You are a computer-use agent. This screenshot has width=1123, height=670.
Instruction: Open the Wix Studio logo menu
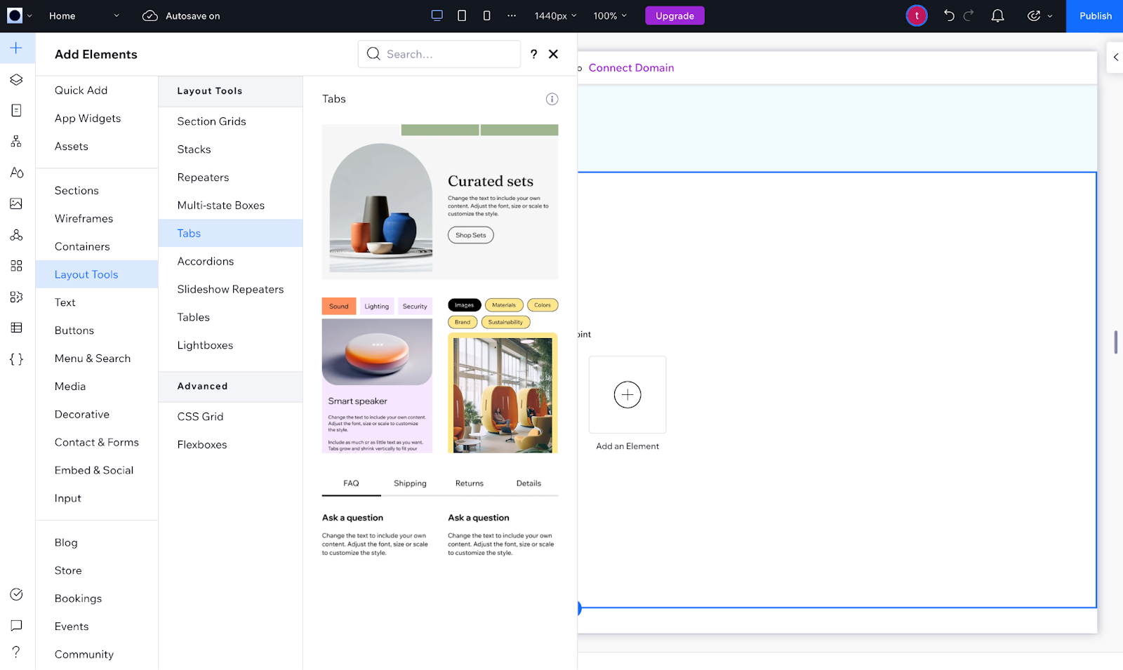(19, 15)
